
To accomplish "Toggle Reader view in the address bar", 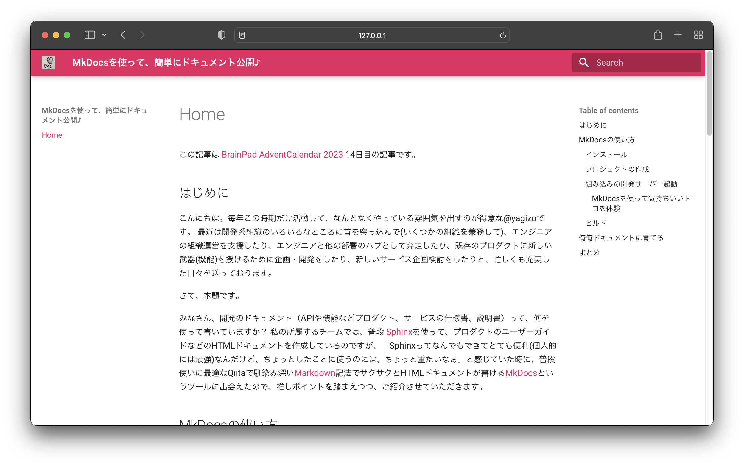I will [243, 35].
